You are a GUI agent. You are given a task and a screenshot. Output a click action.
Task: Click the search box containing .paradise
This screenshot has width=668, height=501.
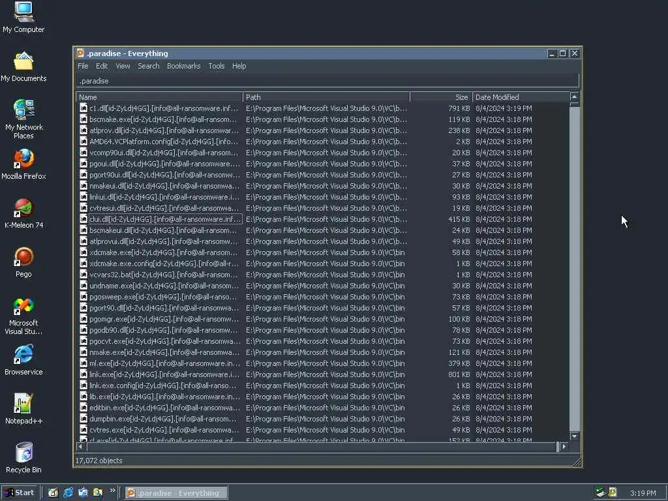tap(327, 81)
